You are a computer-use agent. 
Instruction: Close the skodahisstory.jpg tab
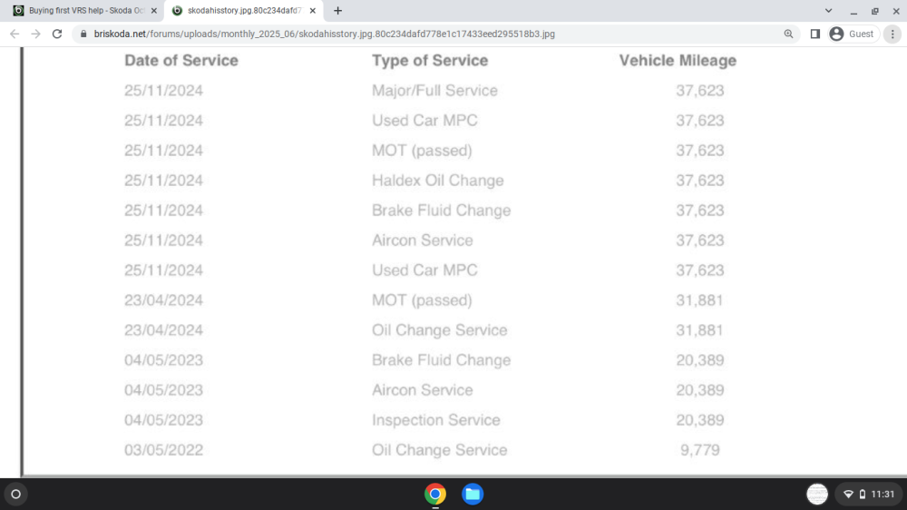tap(312, 10)
